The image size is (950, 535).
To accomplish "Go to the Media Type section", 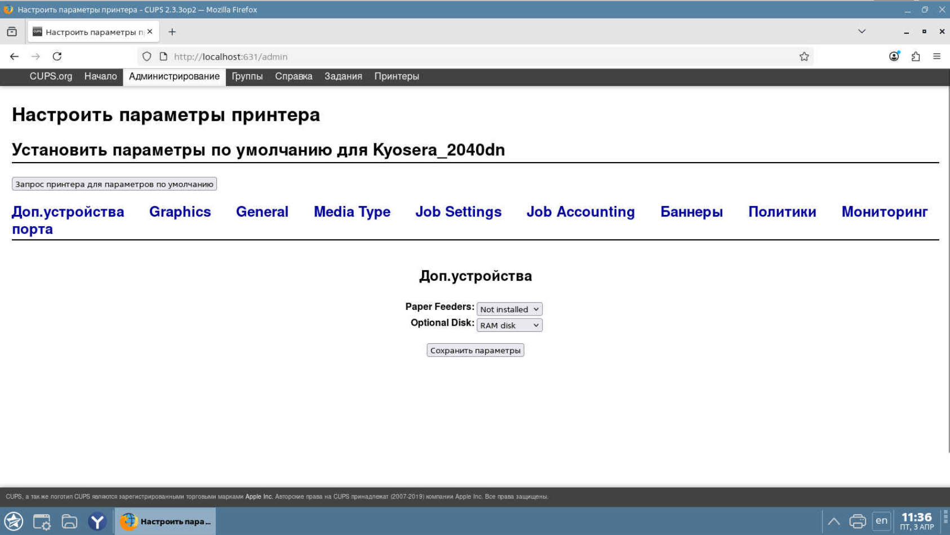I will [352, 212].
